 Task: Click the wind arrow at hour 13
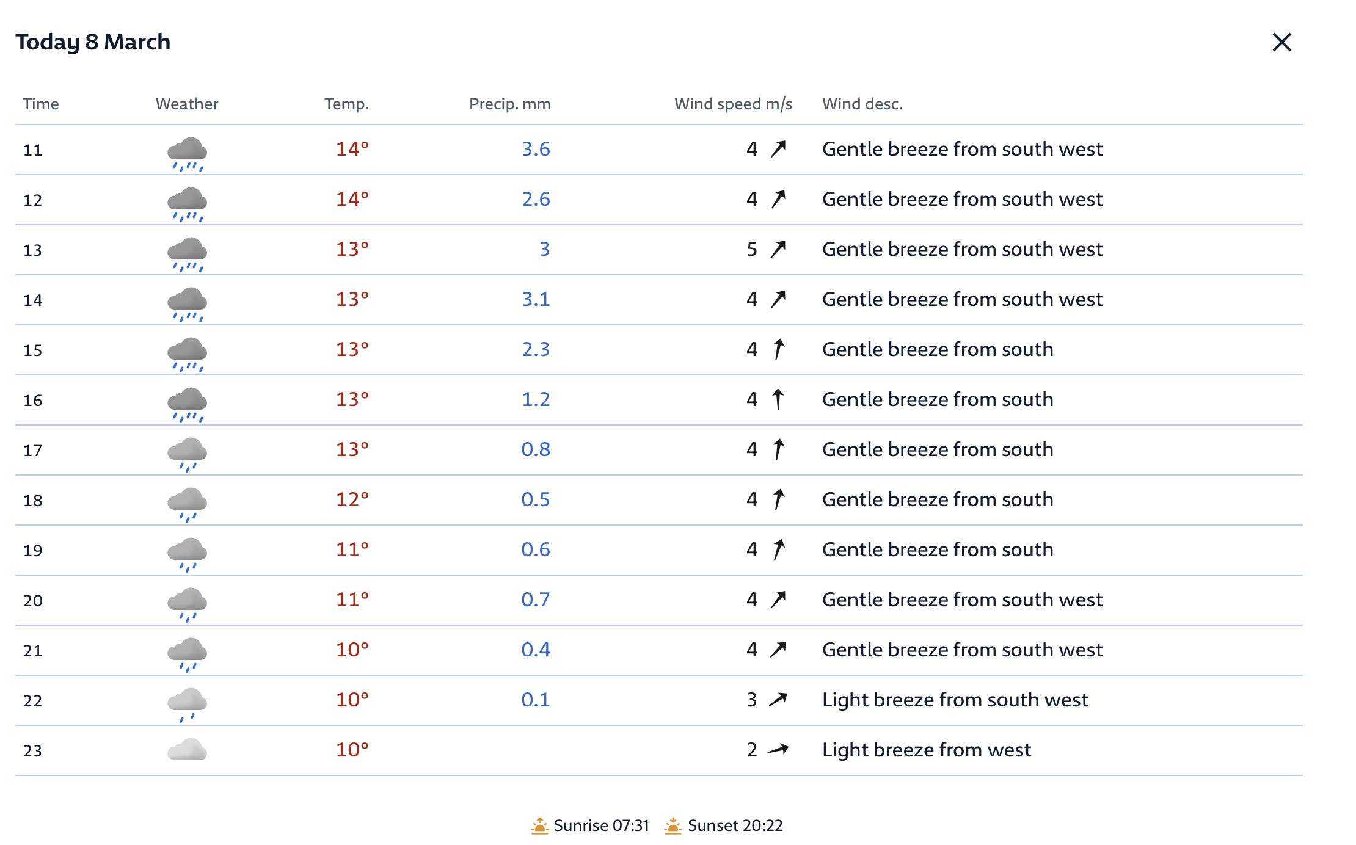coord(778,249)
